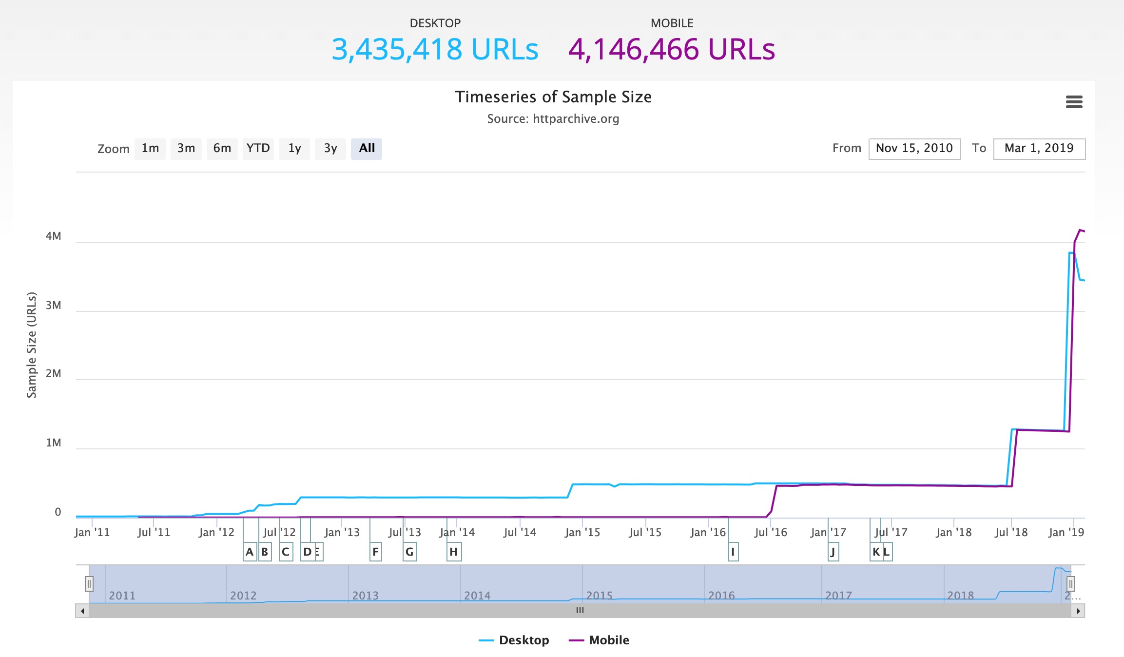
Task: Toggle the Desktop series in legend
Action: pos(514,640)
